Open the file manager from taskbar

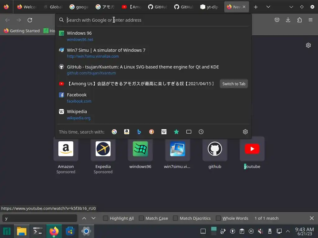[x=22, y=231]
